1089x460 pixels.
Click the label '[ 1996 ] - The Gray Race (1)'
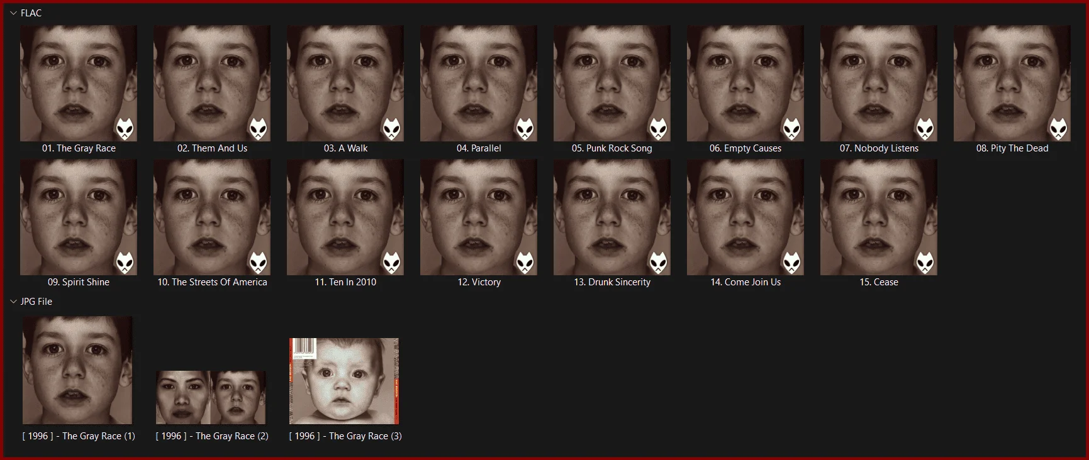pos(79,436)
